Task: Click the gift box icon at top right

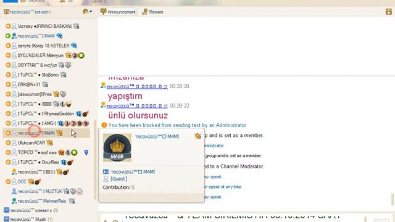Action: (388, 12)
